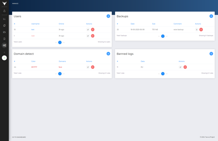Click next page arrow in Domain detect

[x=64, y=74]
